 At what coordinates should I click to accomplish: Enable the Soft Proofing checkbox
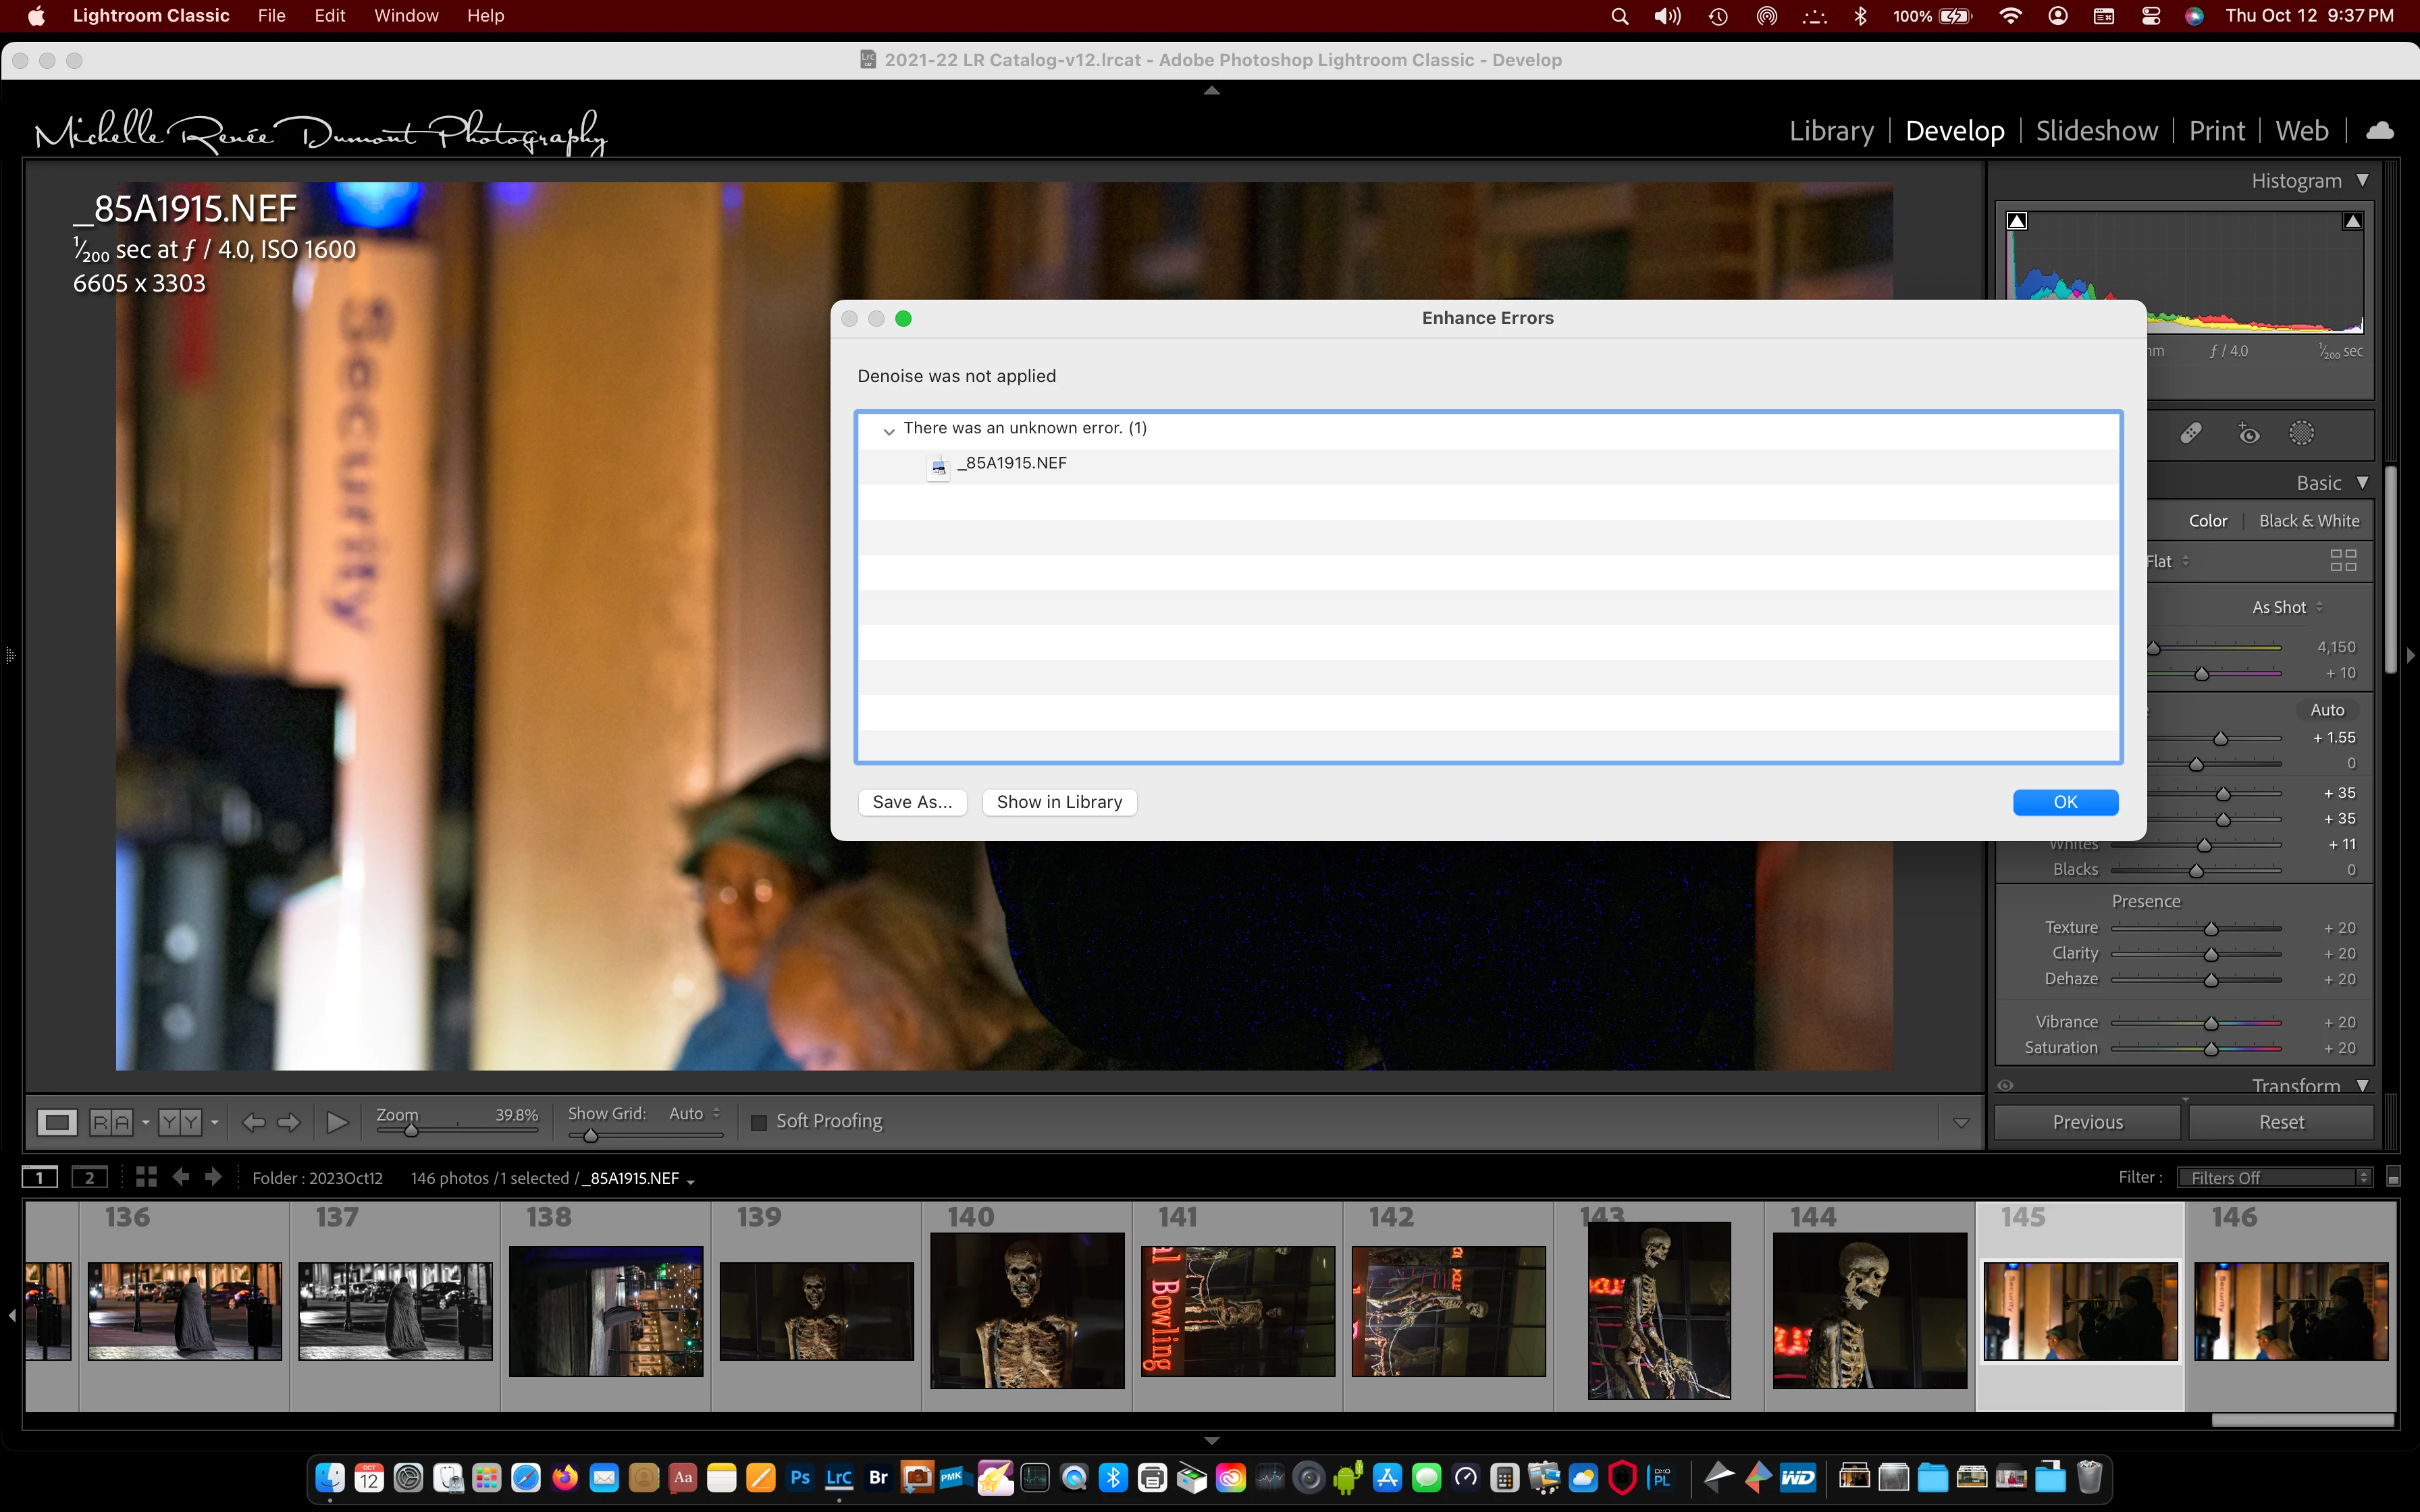coord(759,1122)
